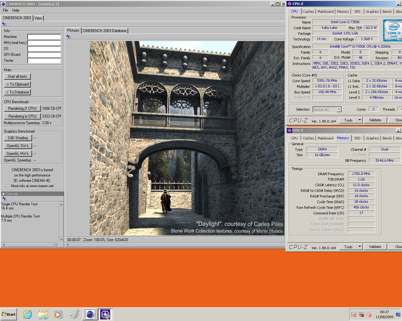The height and width of the screenshot is (321, 402).
Task: Click the muted volume icon in the tray
Action: click(x=369, y=314)
